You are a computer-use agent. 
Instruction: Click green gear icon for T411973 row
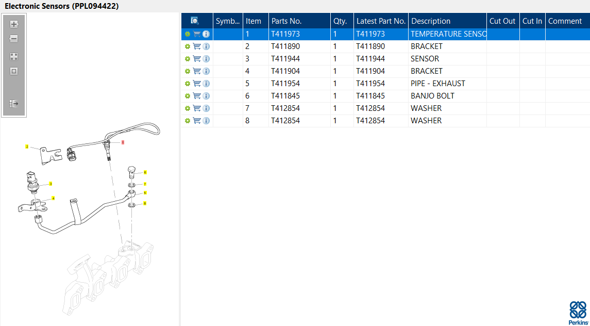188,34
